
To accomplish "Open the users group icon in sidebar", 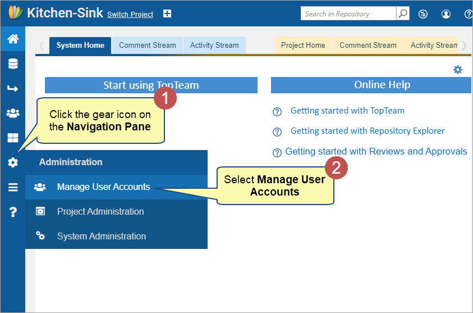I will [x=13, y=114].
